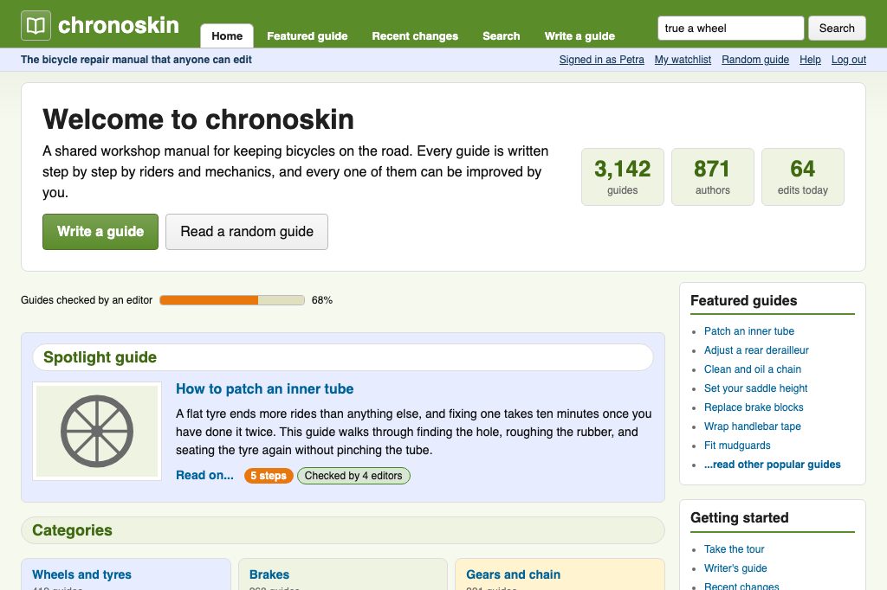
Task: Open the wheel thumbnail in Spotlight guide
Action: coord(97,431)
